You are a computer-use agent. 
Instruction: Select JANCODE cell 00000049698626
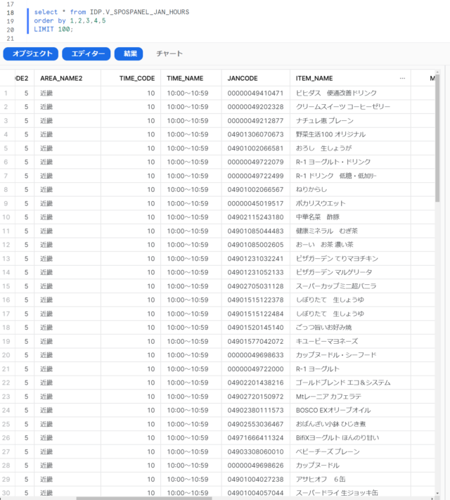pos(255,466)
